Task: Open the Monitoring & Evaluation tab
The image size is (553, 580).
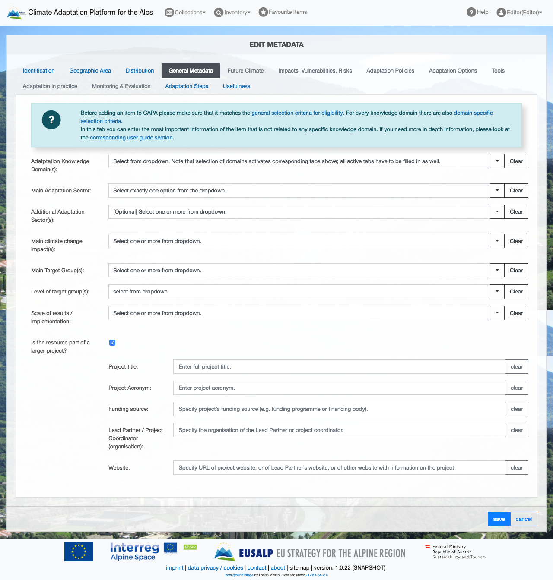Action: coord(121,86)
